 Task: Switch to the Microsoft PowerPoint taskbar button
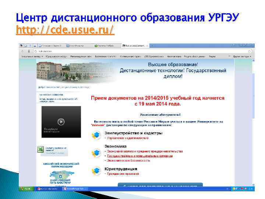(75, 189)
